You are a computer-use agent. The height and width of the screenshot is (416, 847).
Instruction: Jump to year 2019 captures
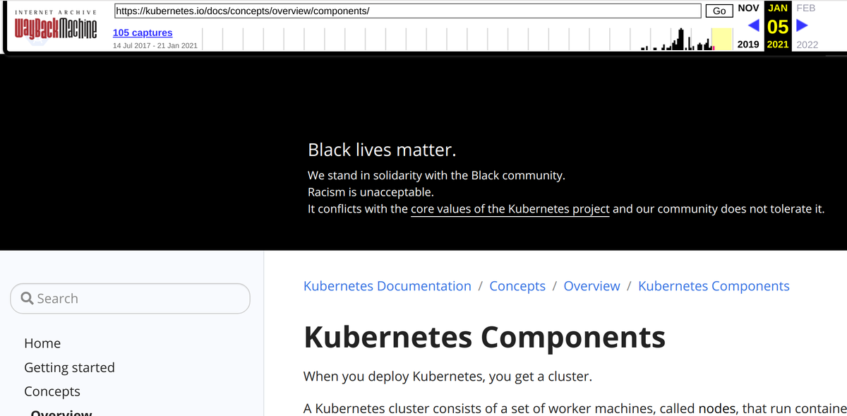pyautogui.click(x=748, y=44)
